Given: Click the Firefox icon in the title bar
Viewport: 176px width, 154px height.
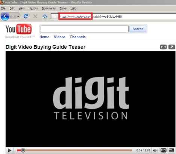Looking at the screenshot, I should tap(2, 2).
